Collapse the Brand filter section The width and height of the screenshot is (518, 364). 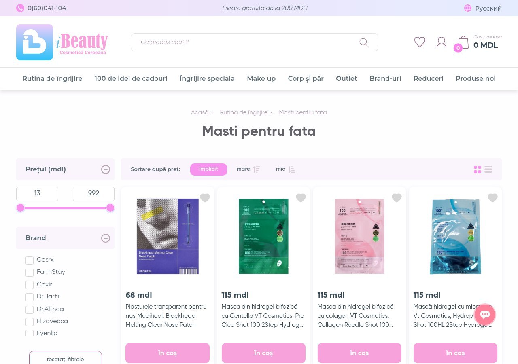point(106,238)
